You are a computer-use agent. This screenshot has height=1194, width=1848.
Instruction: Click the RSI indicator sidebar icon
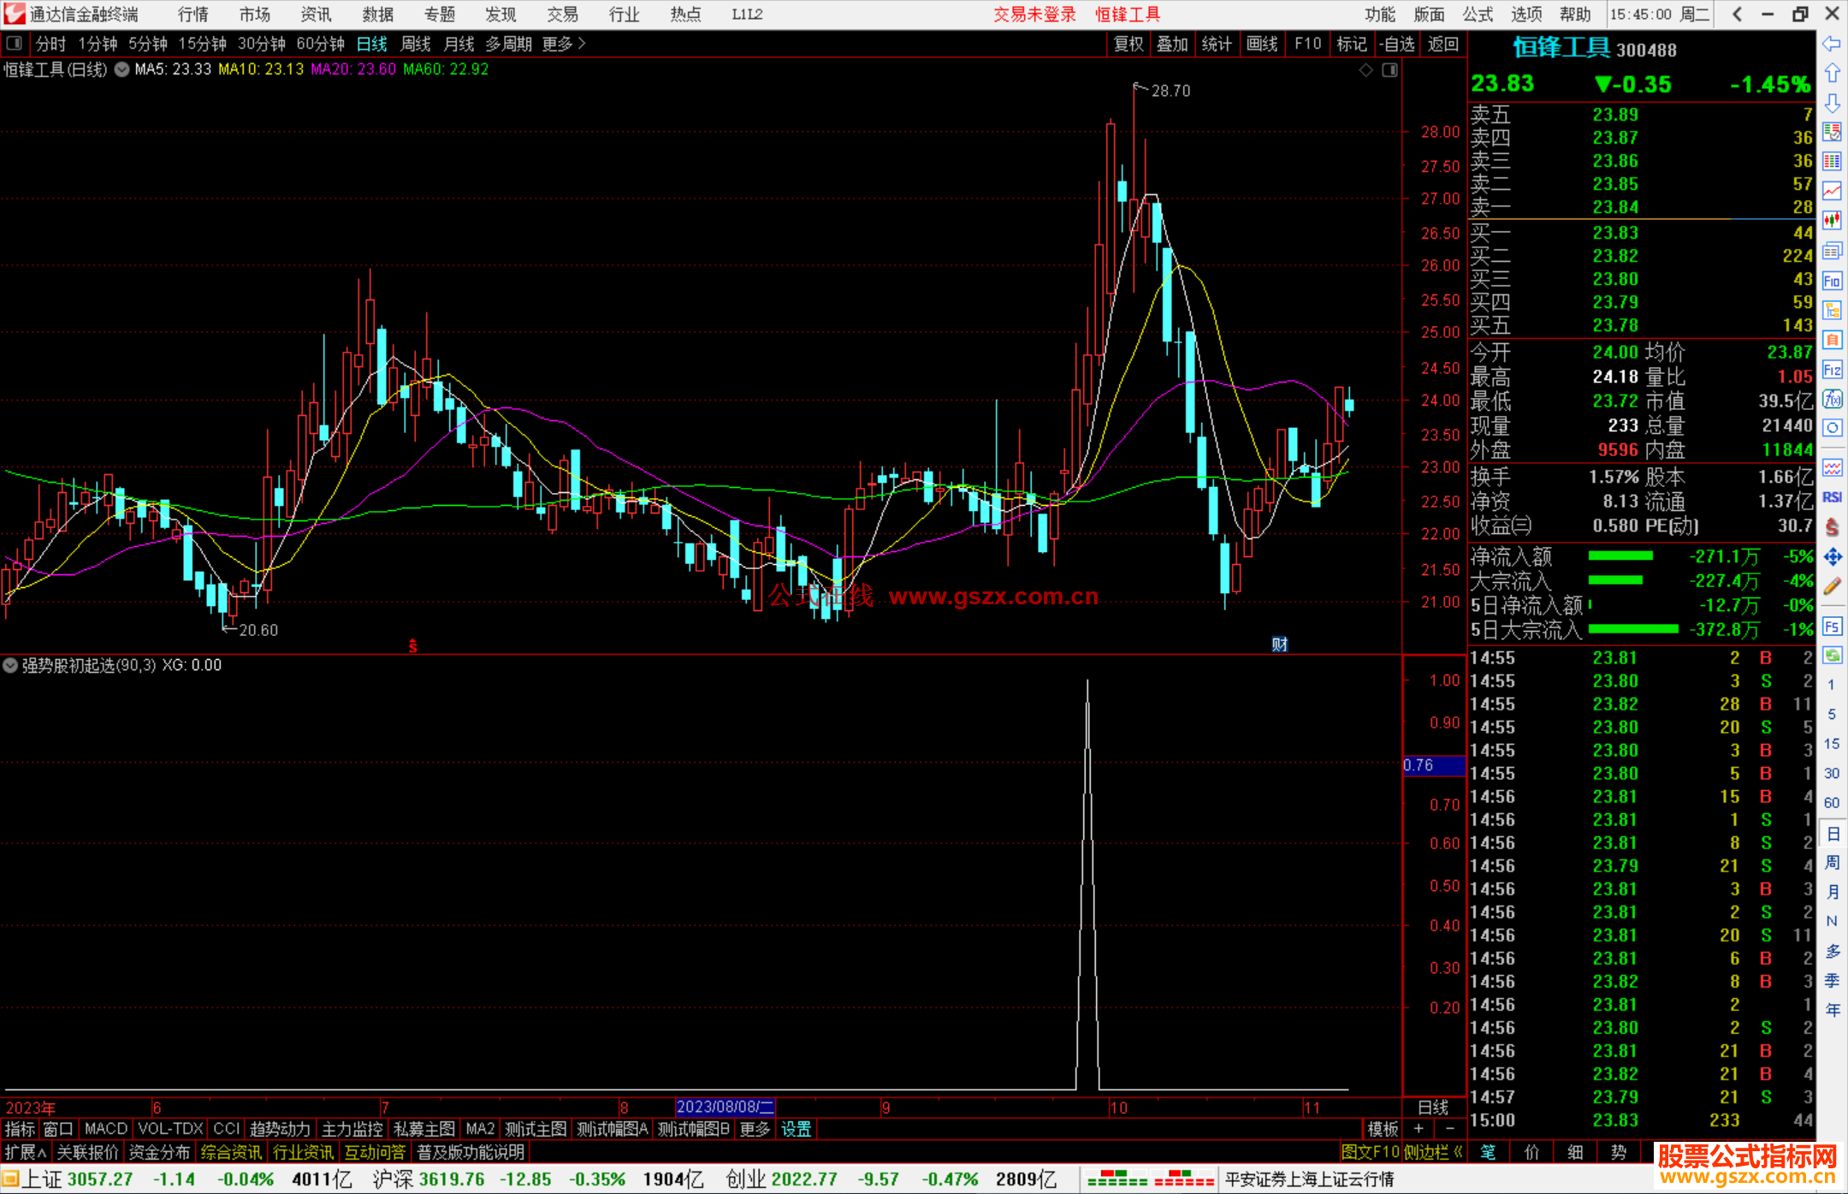point(1832,497)
